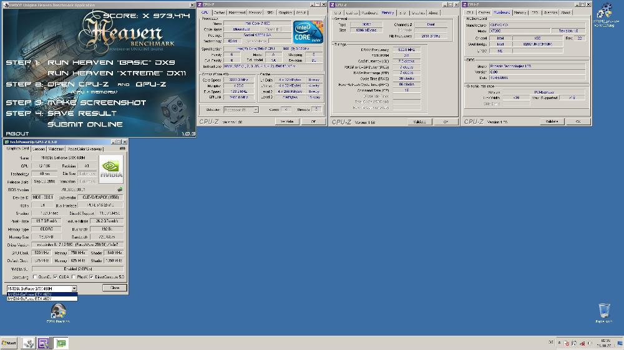Click the BIOS save chip icon in GPU-Z
The height and width of the screenshot is (350, 624).
(120, 189)
